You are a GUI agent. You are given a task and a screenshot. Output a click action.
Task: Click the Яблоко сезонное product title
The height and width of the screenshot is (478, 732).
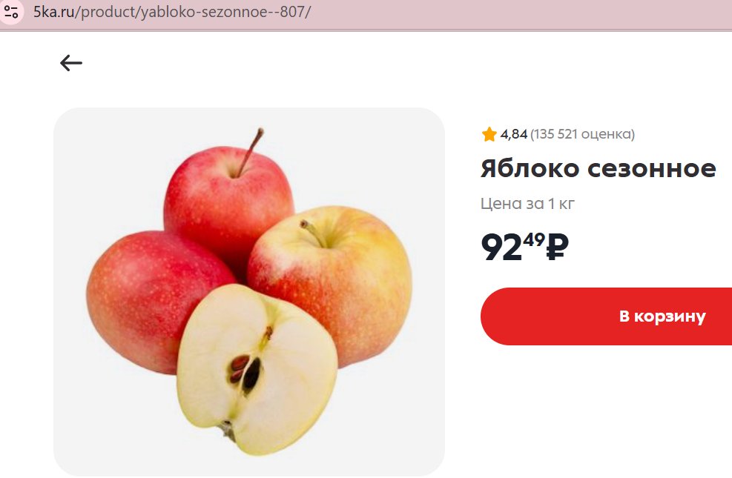[598, 168]
